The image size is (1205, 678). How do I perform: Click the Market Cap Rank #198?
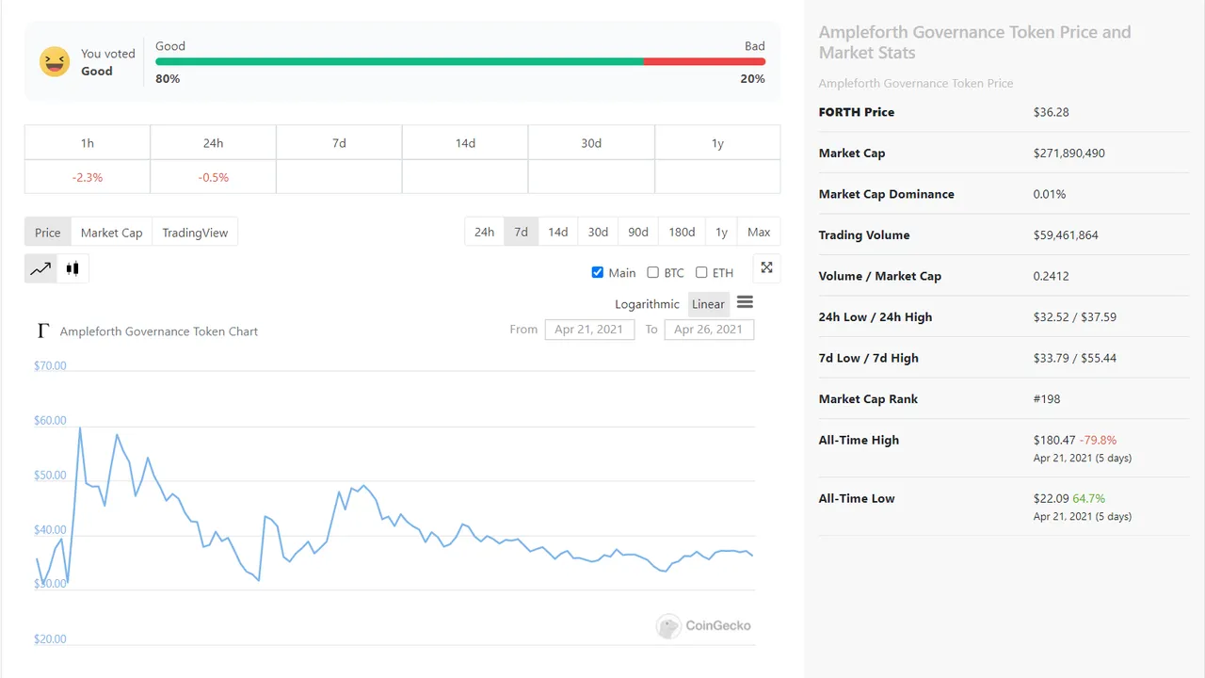[x=1047, y=398]
